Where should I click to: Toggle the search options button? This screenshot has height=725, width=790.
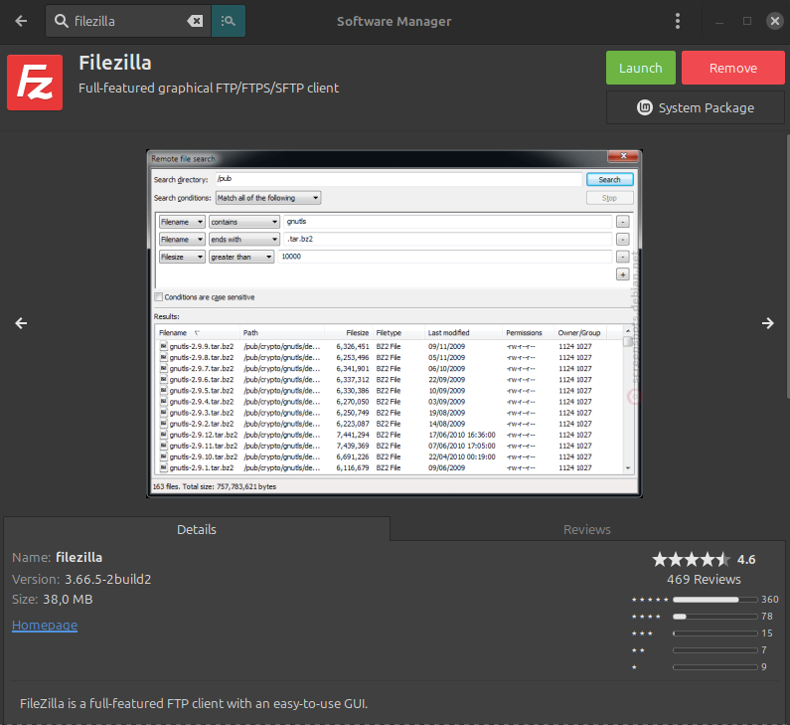click(x=229, y=21)
